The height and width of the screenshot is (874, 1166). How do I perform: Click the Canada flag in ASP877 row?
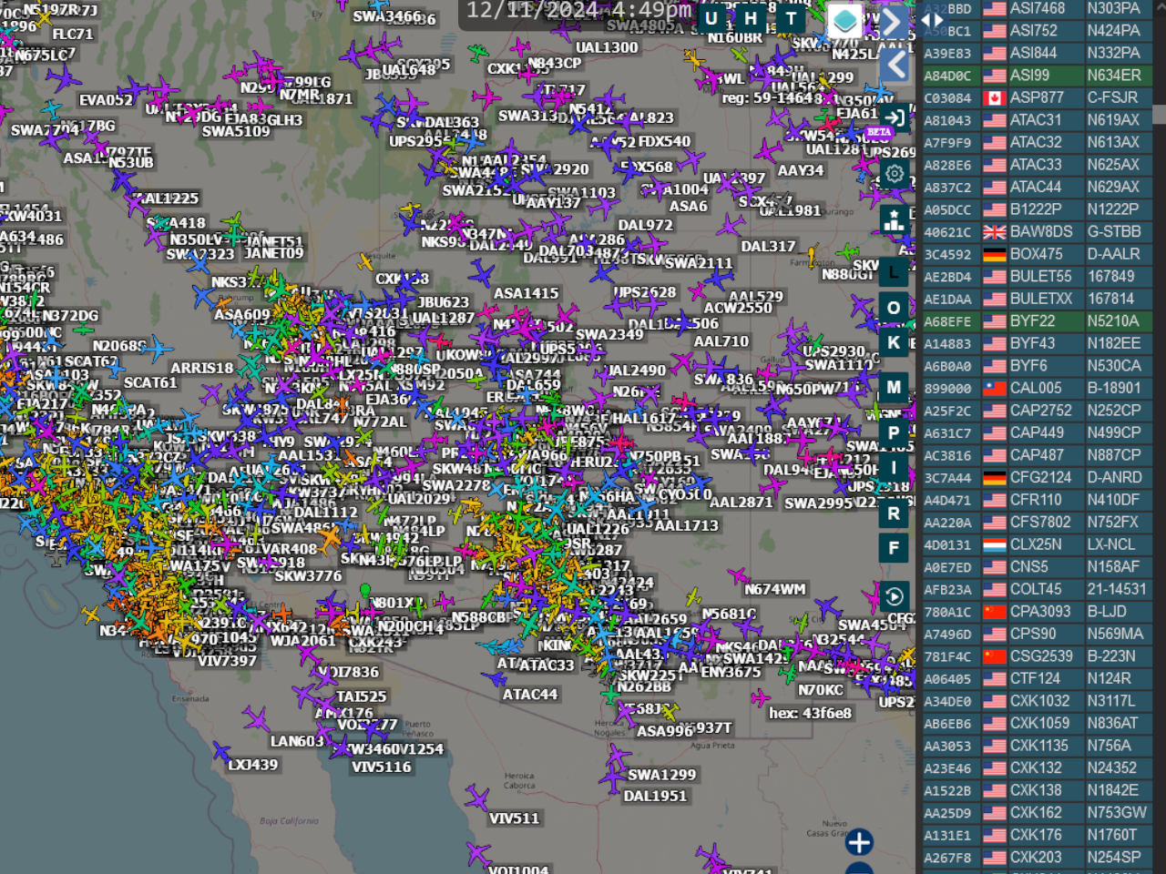(x=994, y=97)
